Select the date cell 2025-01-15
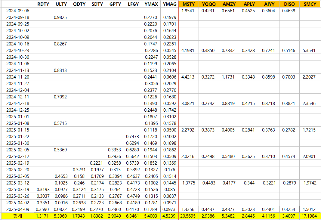 tap(18, 130)
